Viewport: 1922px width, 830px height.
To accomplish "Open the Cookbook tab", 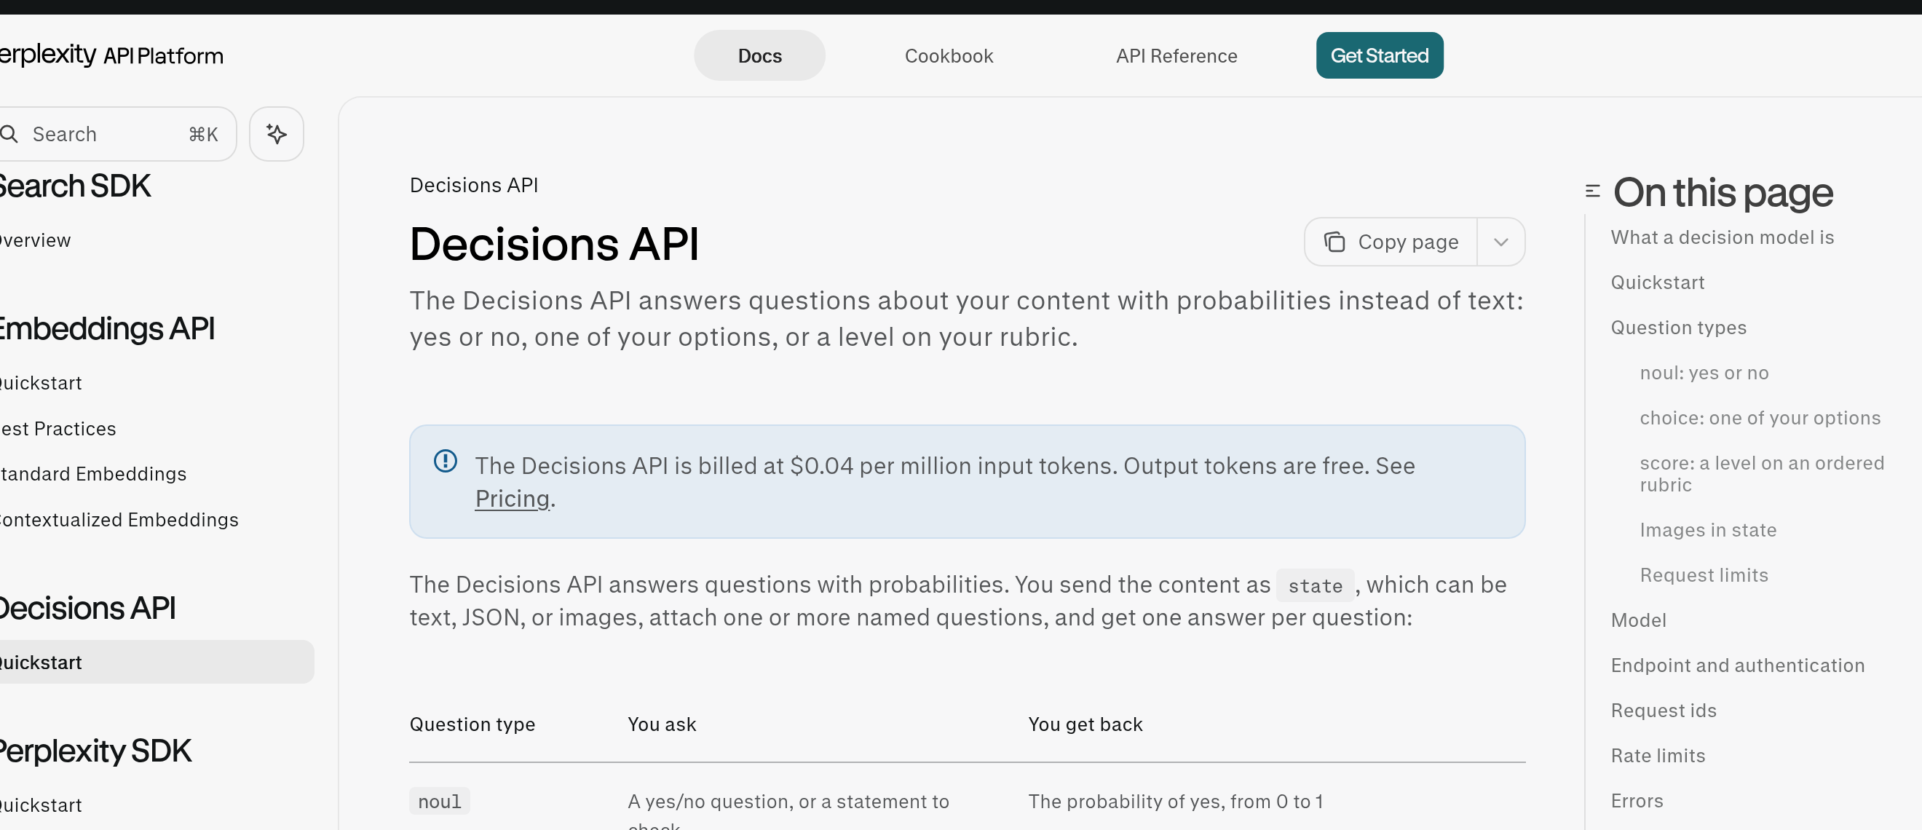I will 949,56.
